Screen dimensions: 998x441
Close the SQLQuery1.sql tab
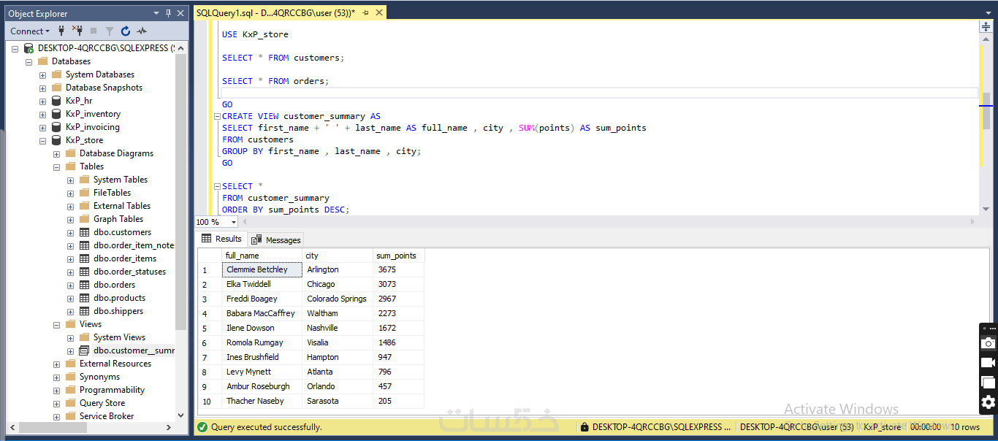380,13
